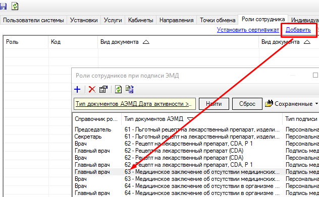Select Врач row for 62 - Рецепт (CDA)
The height and width of the screenshot is (197, 319).
tap(196, 158)
